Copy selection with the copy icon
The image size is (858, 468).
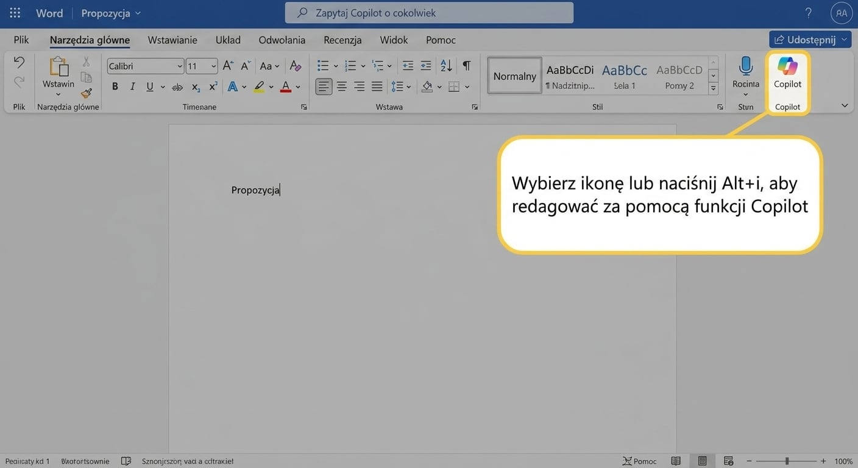point(86,77)
